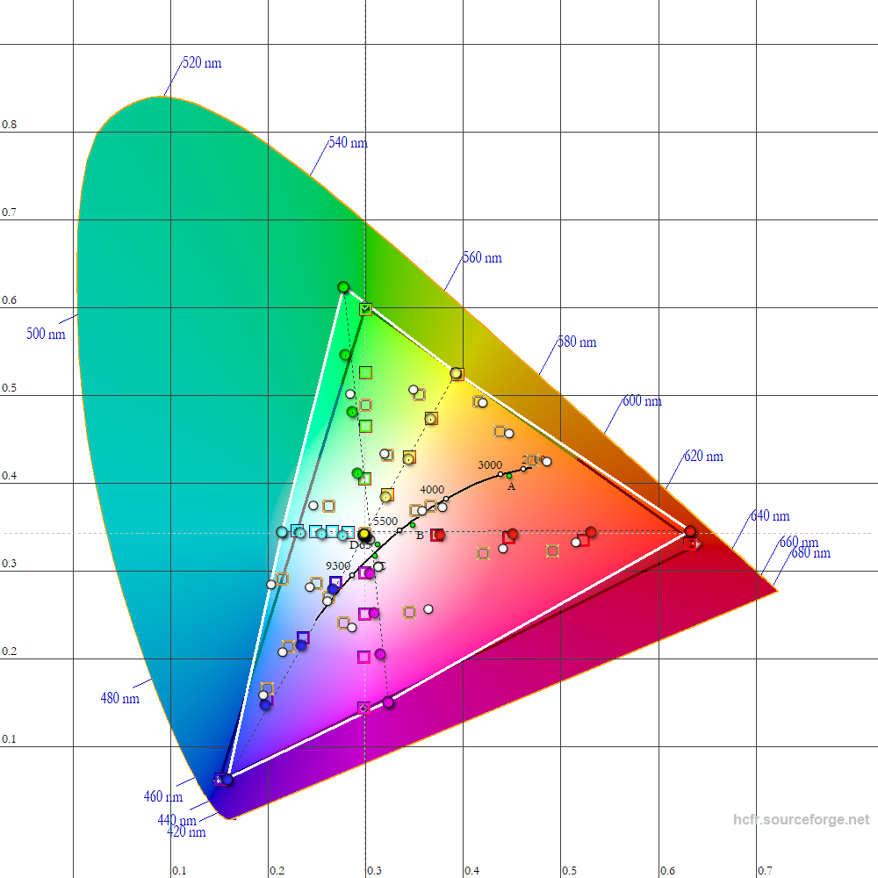Click the 460 nm wavelength label
The width and height of the screenshot is (878, 878).
(163, 796)
